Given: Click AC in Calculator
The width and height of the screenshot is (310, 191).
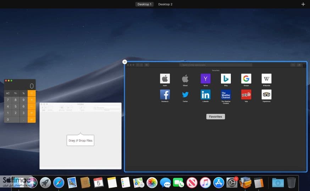Looking at the screenshot, I should pyautogui.click(x=8, y=93).
